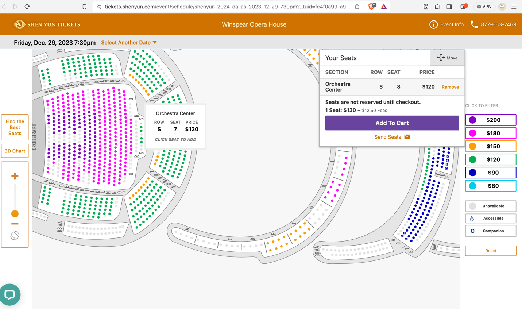Screen dimensions: 522x309
Task: Click the Brave Rewards triangle icon
Action: coord(384,7)
